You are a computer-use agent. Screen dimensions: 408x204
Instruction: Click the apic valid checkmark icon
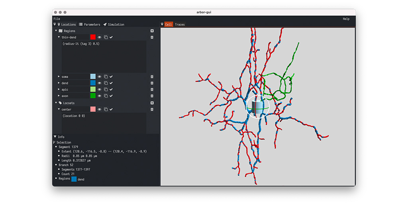coord(111,90)
